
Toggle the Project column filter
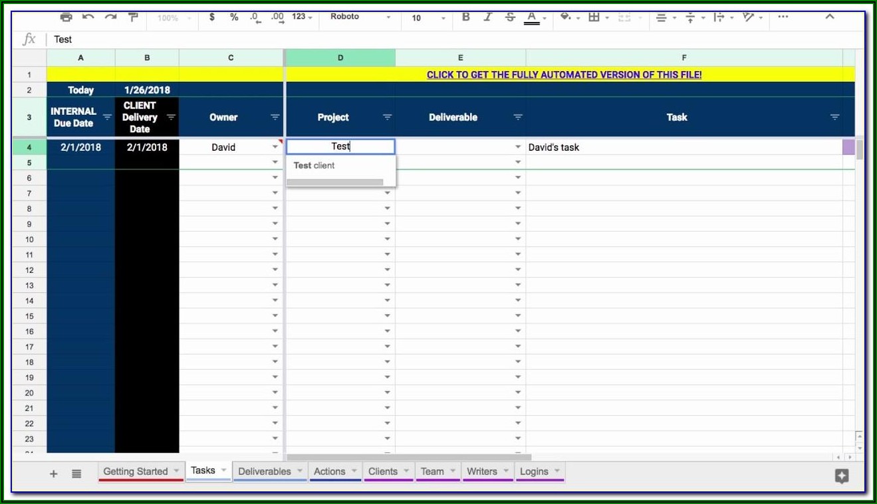[387, 118]
